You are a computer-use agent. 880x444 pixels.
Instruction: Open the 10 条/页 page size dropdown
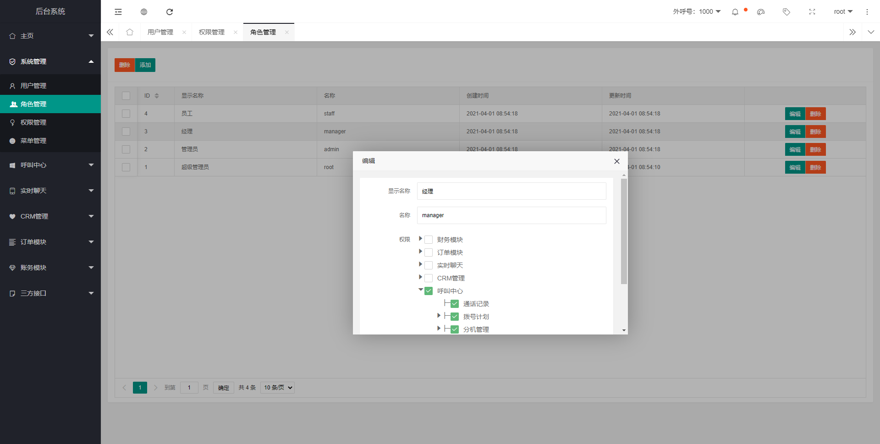(277, 388)
